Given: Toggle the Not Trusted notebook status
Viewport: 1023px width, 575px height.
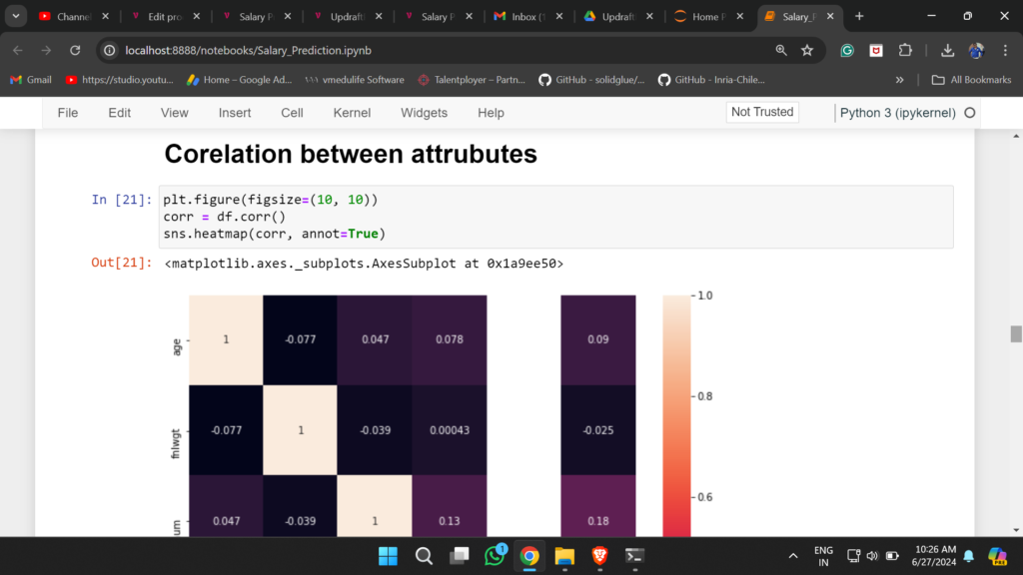Looking at the screenshot, I should pos(762,113).
